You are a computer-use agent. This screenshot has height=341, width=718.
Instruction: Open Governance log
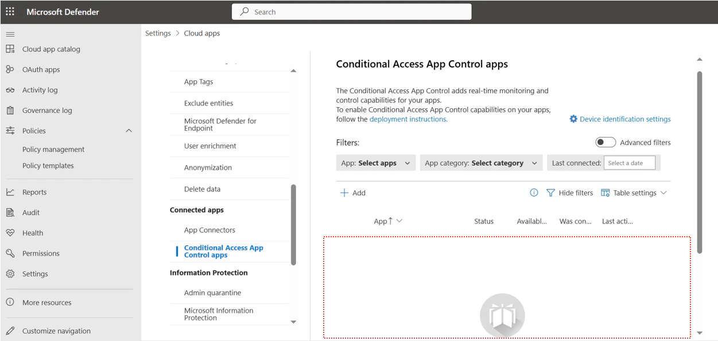pos(47,110)
